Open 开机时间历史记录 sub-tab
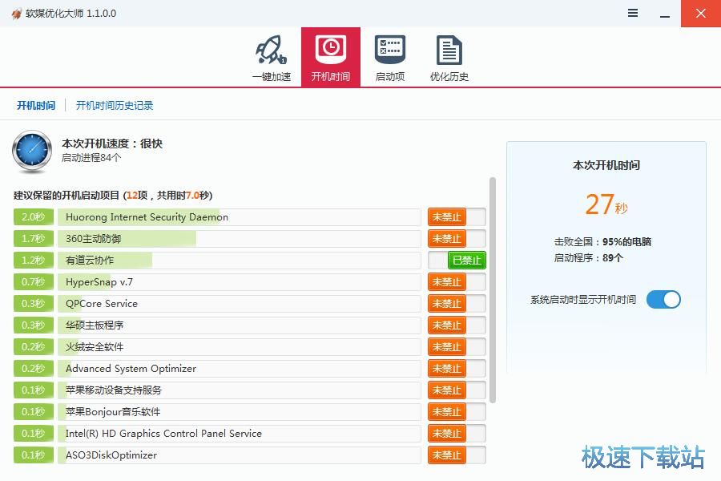Image resolution: width=721 pixels, height=481 pixels. tap(115, 105)
